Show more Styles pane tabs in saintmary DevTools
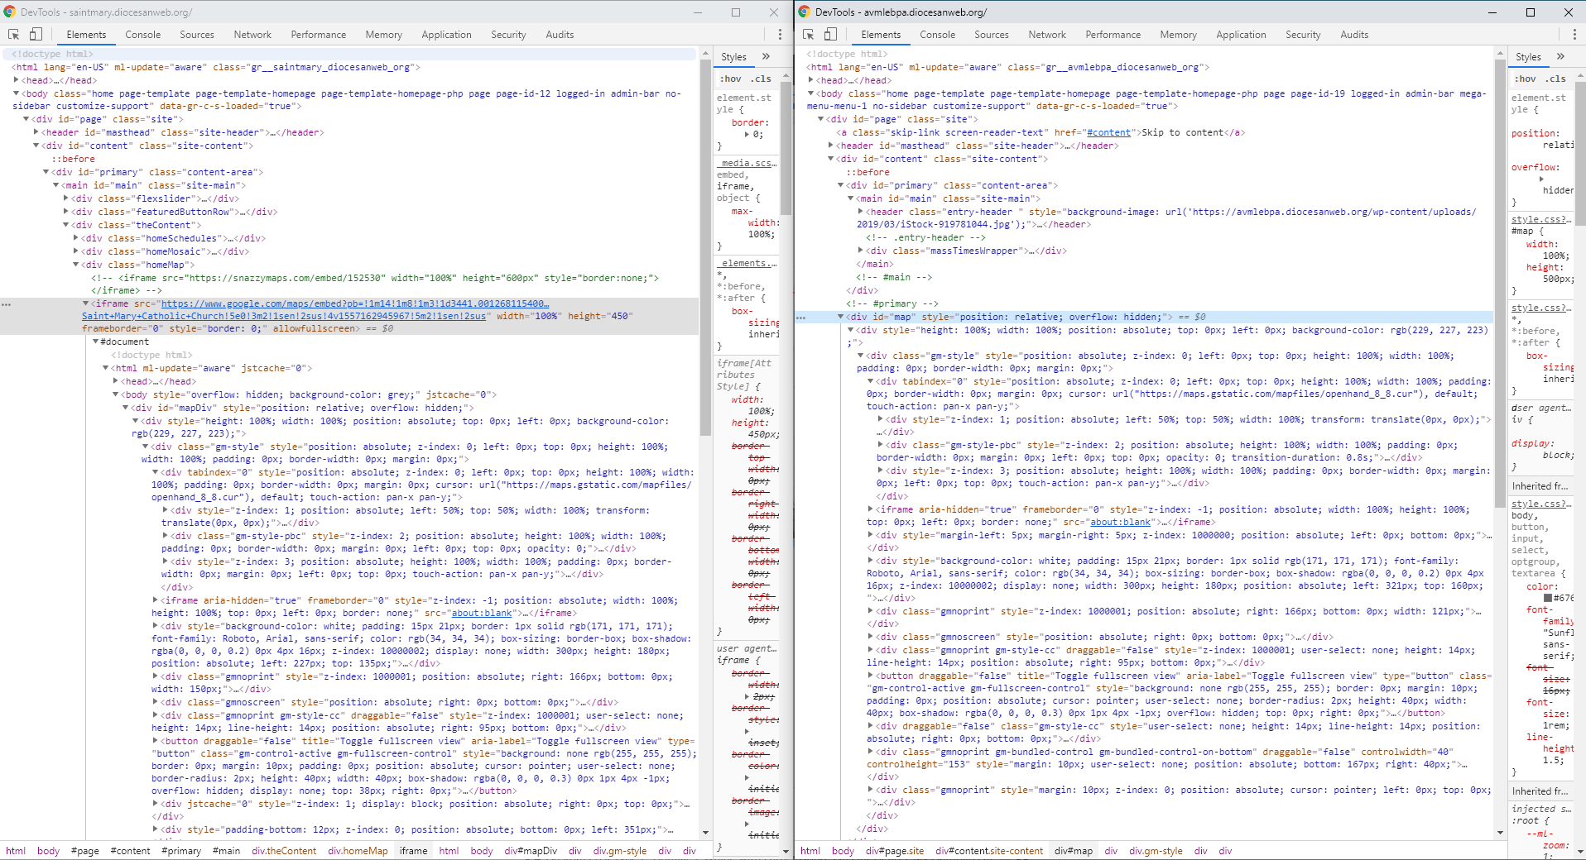1586x860 pixels. pyautogui.click(x=766, y=57)
